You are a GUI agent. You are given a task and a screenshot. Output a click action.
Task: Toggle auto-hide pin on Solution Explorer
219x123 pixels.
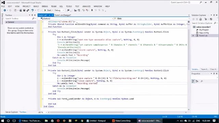point(214,15)
